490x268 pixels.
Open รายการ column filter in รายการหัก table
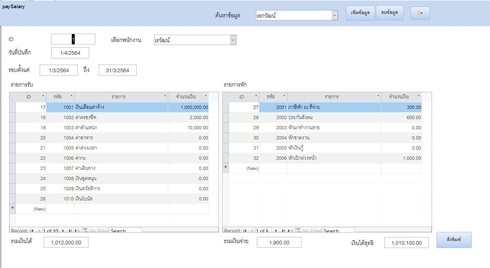point(378,96)
